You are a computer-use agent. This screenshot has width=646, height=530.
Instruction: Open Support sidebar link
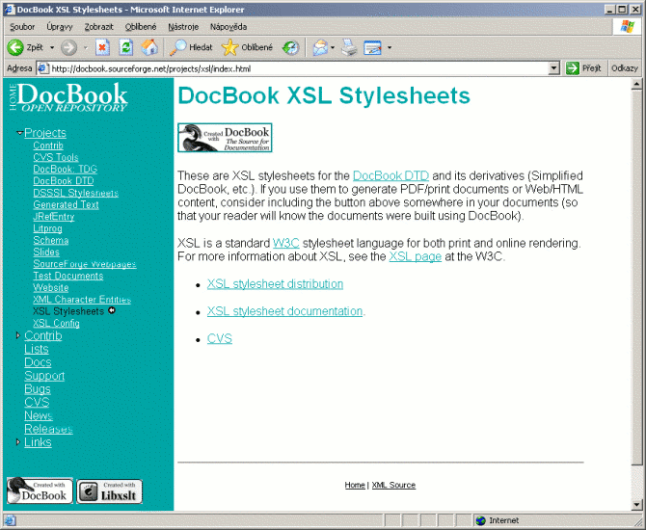[x=44, y=376]
